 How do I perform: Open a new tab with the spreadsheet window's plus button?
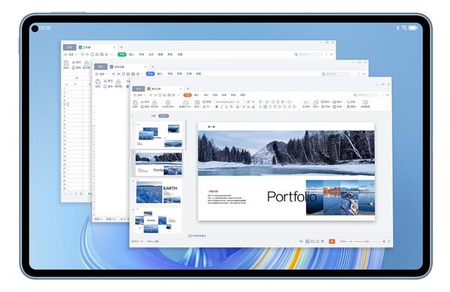(x=122, y=47)
